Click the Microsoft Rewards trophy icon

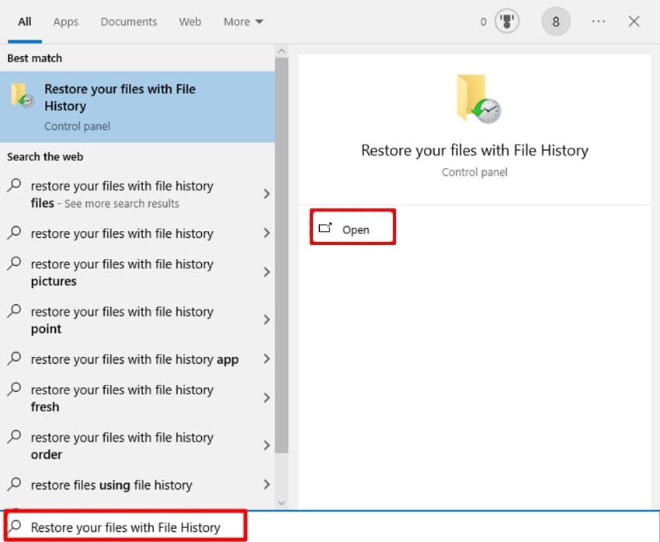(506, 21)
